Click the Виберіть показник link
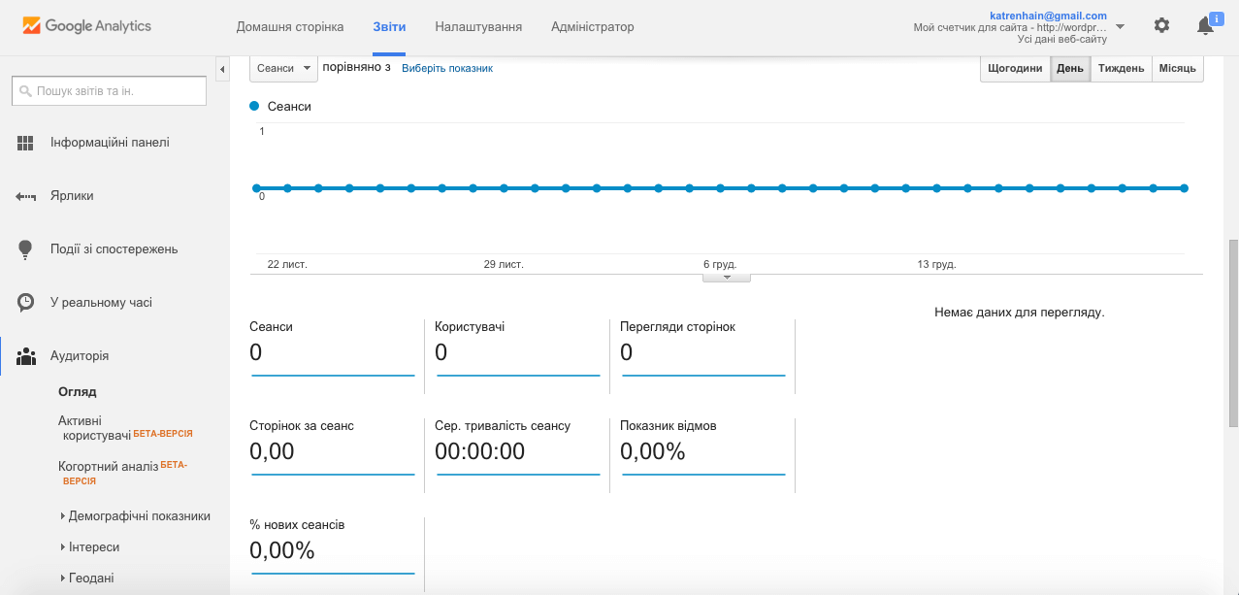The height and width of the screenshot is (595, 1239). click(x=447, y=69)
